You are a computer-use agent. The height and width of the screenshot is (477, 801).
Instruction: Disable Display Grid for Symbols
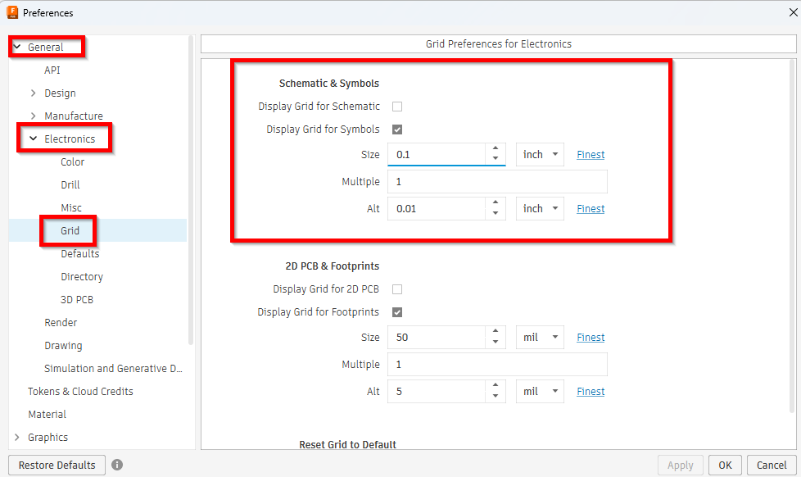point(396,129)
